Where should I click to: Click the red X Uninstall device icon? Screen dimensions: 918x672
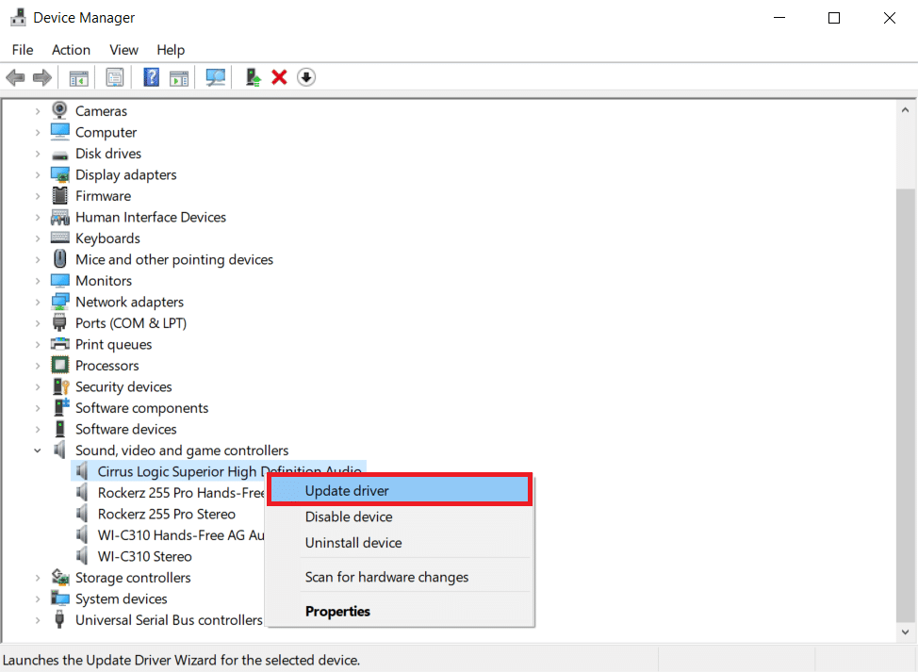[279, 77]
